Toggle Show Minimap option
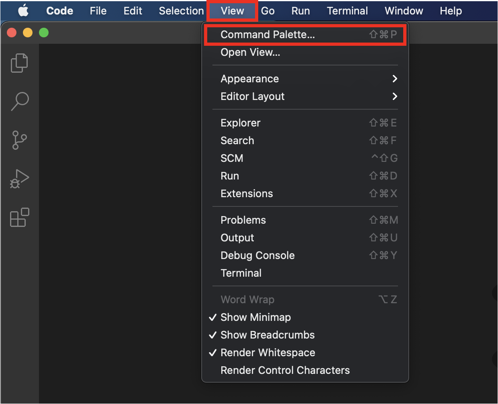This screenshot has width=498, height=404. coord(305,317)
